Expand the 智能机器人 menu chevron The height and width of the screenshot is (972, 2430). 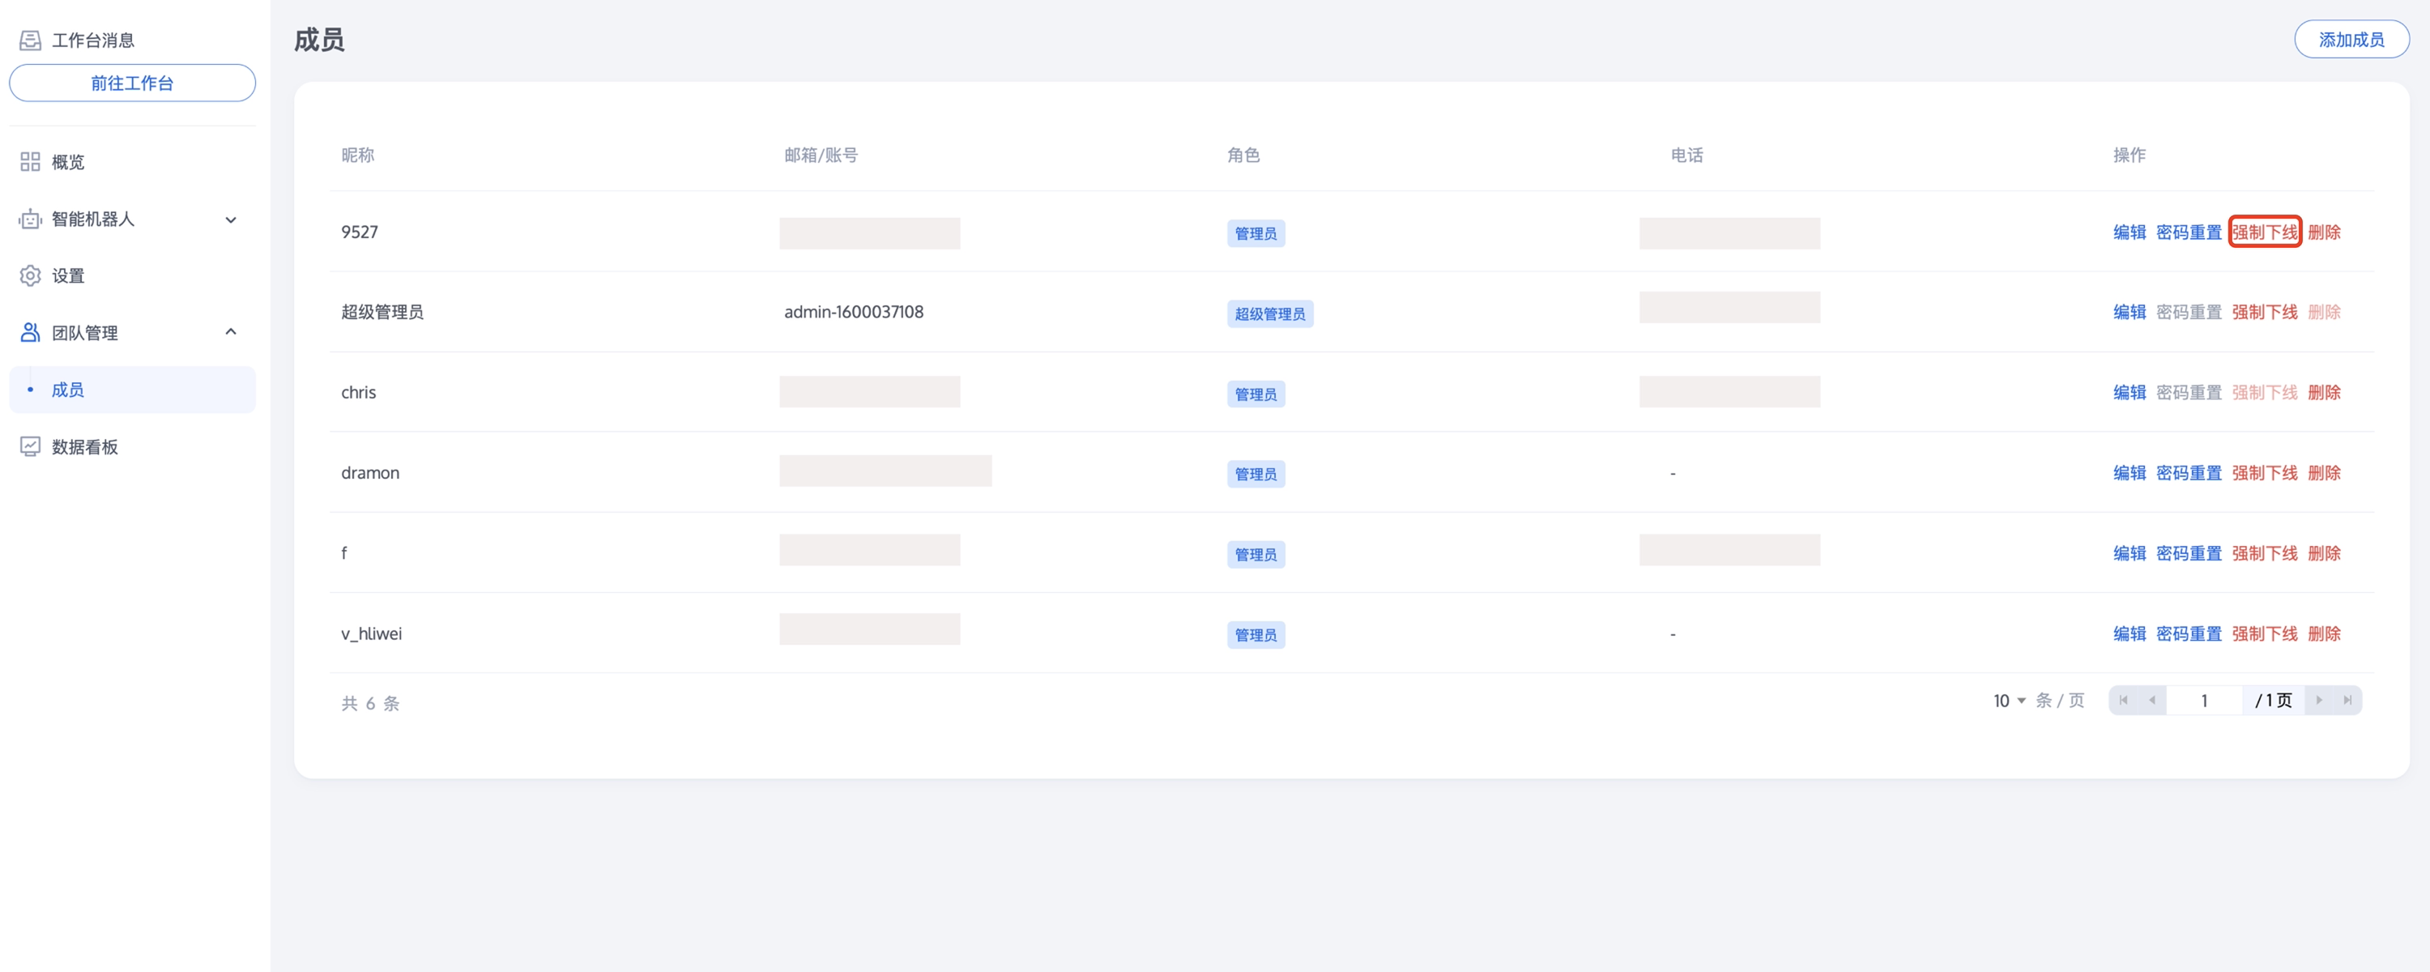pyautogui.click(x=230, y=220)
